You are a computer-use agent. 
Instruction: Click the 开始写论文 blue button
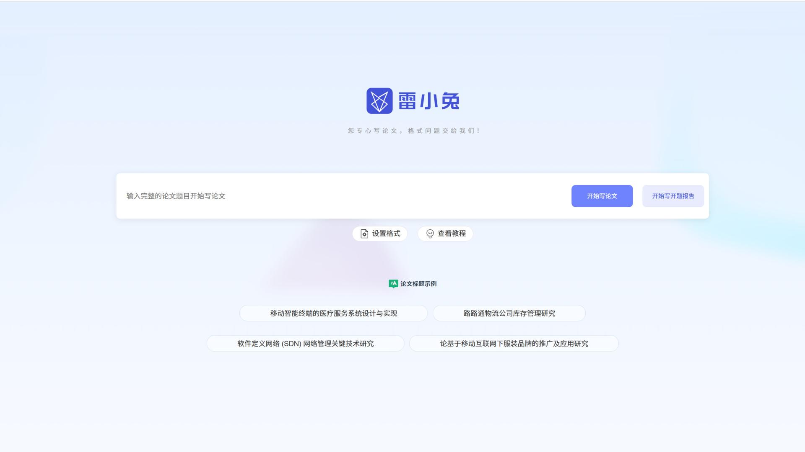click(x=602, y=196)
